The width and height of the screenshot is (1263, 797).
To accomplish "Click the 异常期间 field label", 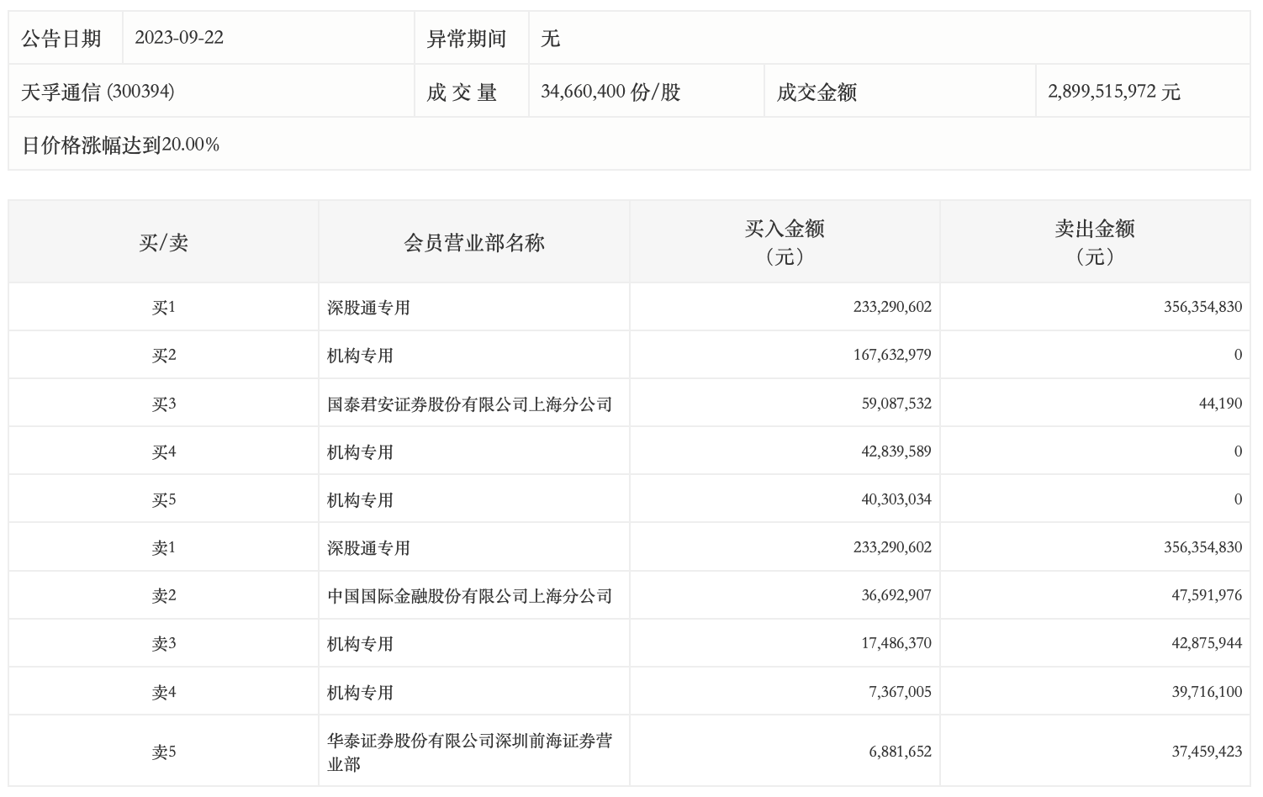I will coord(467,39).
